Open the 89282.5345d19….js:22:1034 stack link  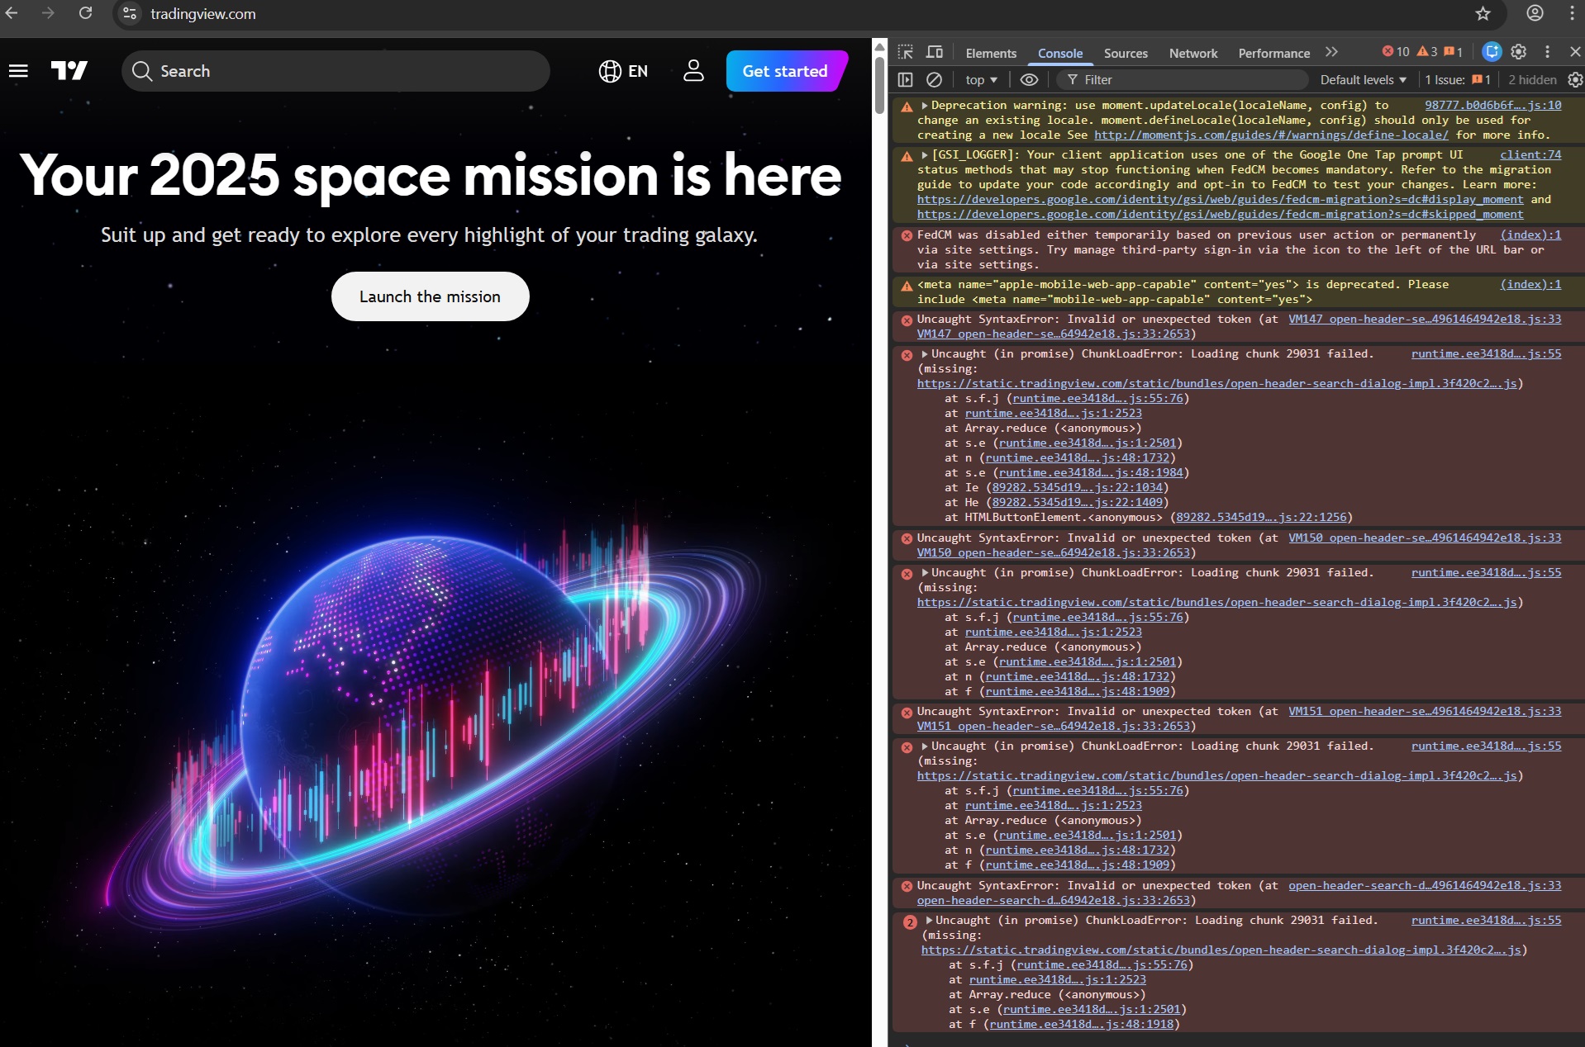pyautogui.click(x=1077, y=488)
